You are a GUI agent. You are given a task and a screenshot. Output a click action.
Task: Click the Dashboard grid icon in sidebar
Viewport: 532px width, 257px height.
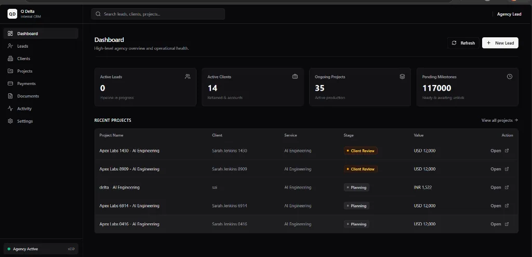tap(10, 34)
